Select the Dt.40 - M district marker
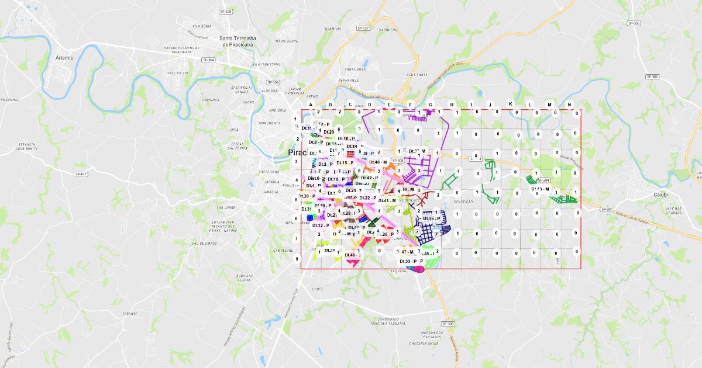Screen dimensions: 702x368 point(378,162)
